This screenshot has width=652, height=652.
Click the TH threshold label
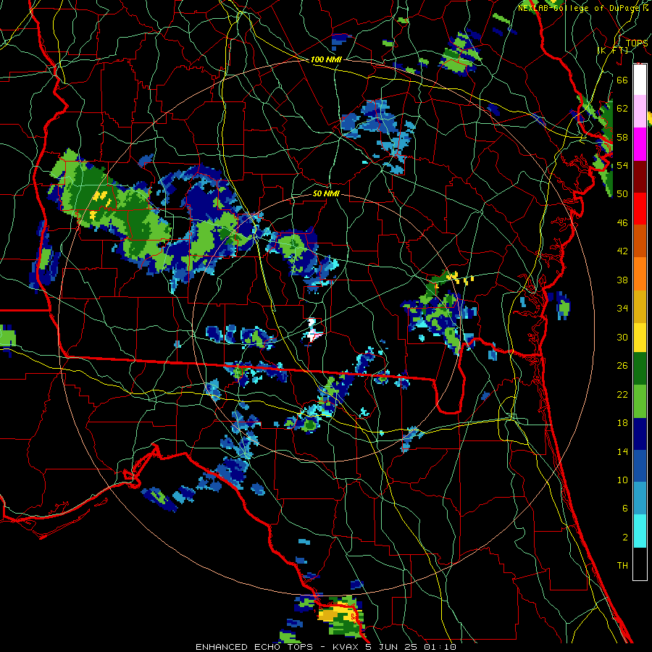click(622, 566)
